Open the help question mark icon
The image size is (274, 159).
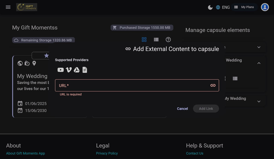click(x=168, y=40)
